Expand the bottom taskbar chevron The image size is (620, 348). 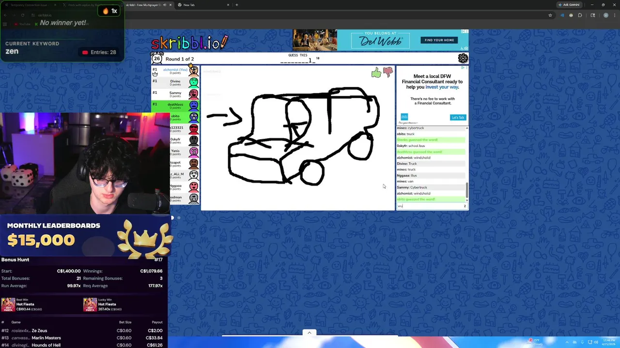[310, 333]
